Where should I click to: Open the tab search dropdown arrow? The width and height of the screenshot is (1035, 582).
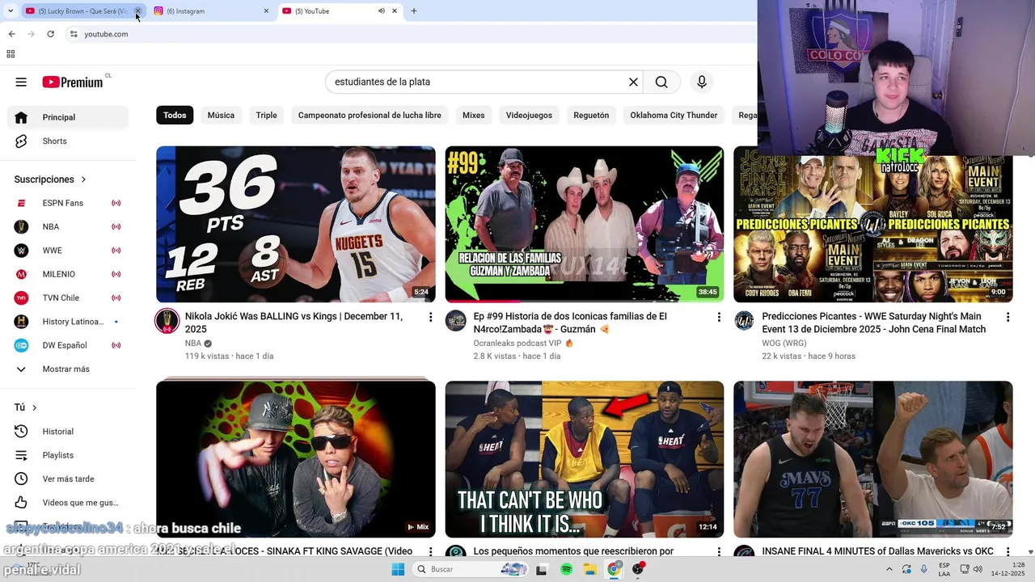click(x=11, y=11)
